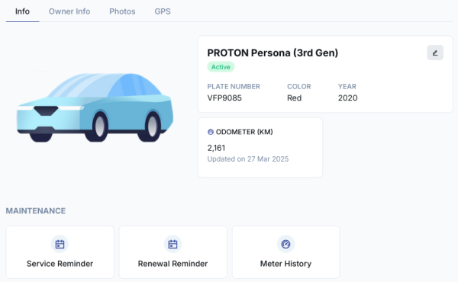Open the Owner Info tab
This screenshot has height=282, width=458.
tap(69, 11)
